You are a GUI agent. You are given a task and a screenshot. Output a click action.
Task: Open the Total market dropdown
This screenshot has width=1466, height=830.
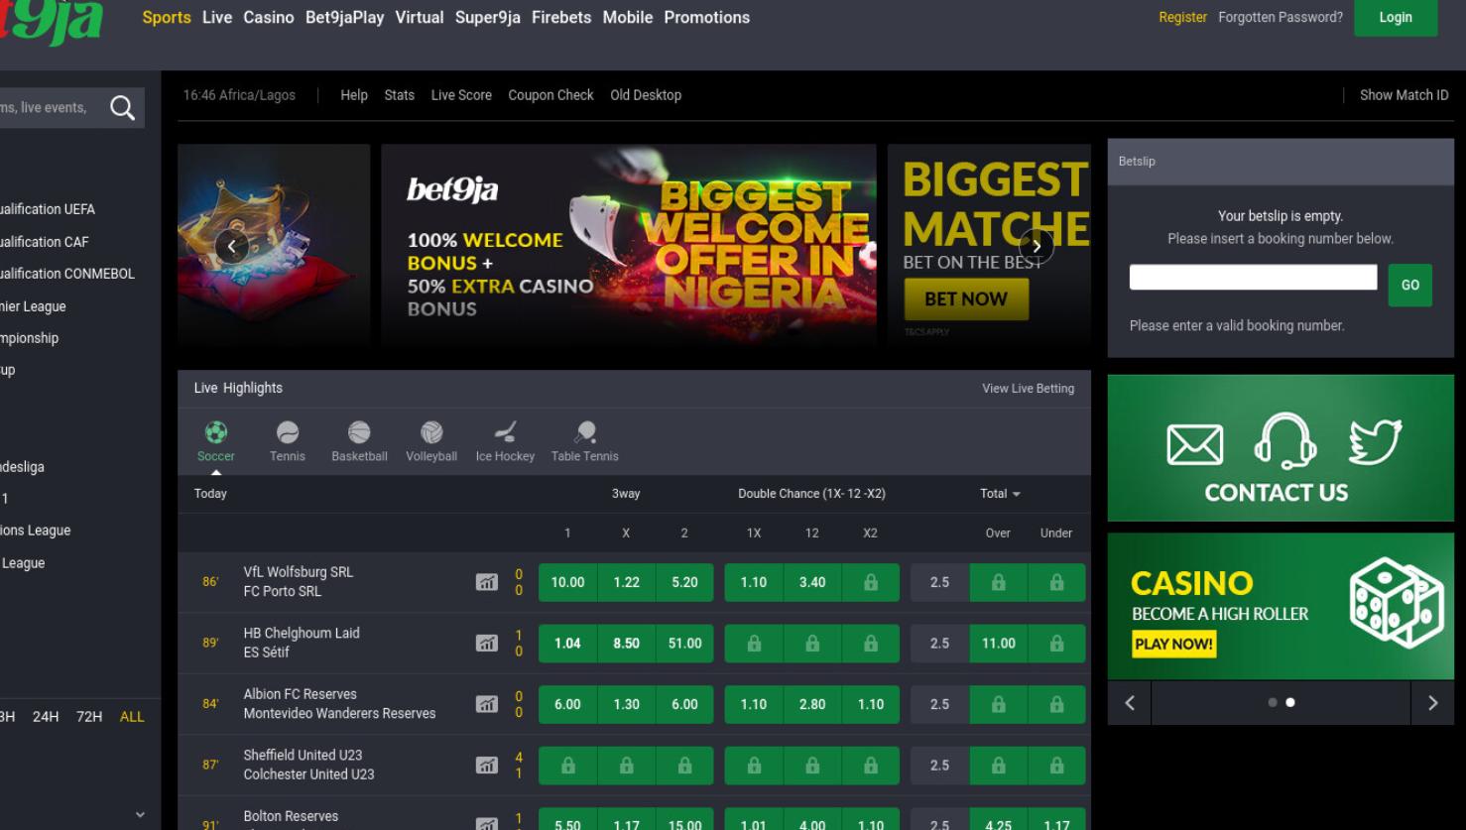pyautogui.click(x=1001, y=494)
